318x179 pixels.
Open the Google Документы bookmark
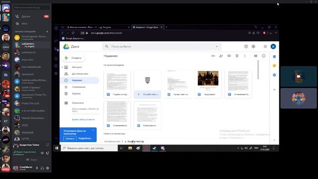coord(73,38)
